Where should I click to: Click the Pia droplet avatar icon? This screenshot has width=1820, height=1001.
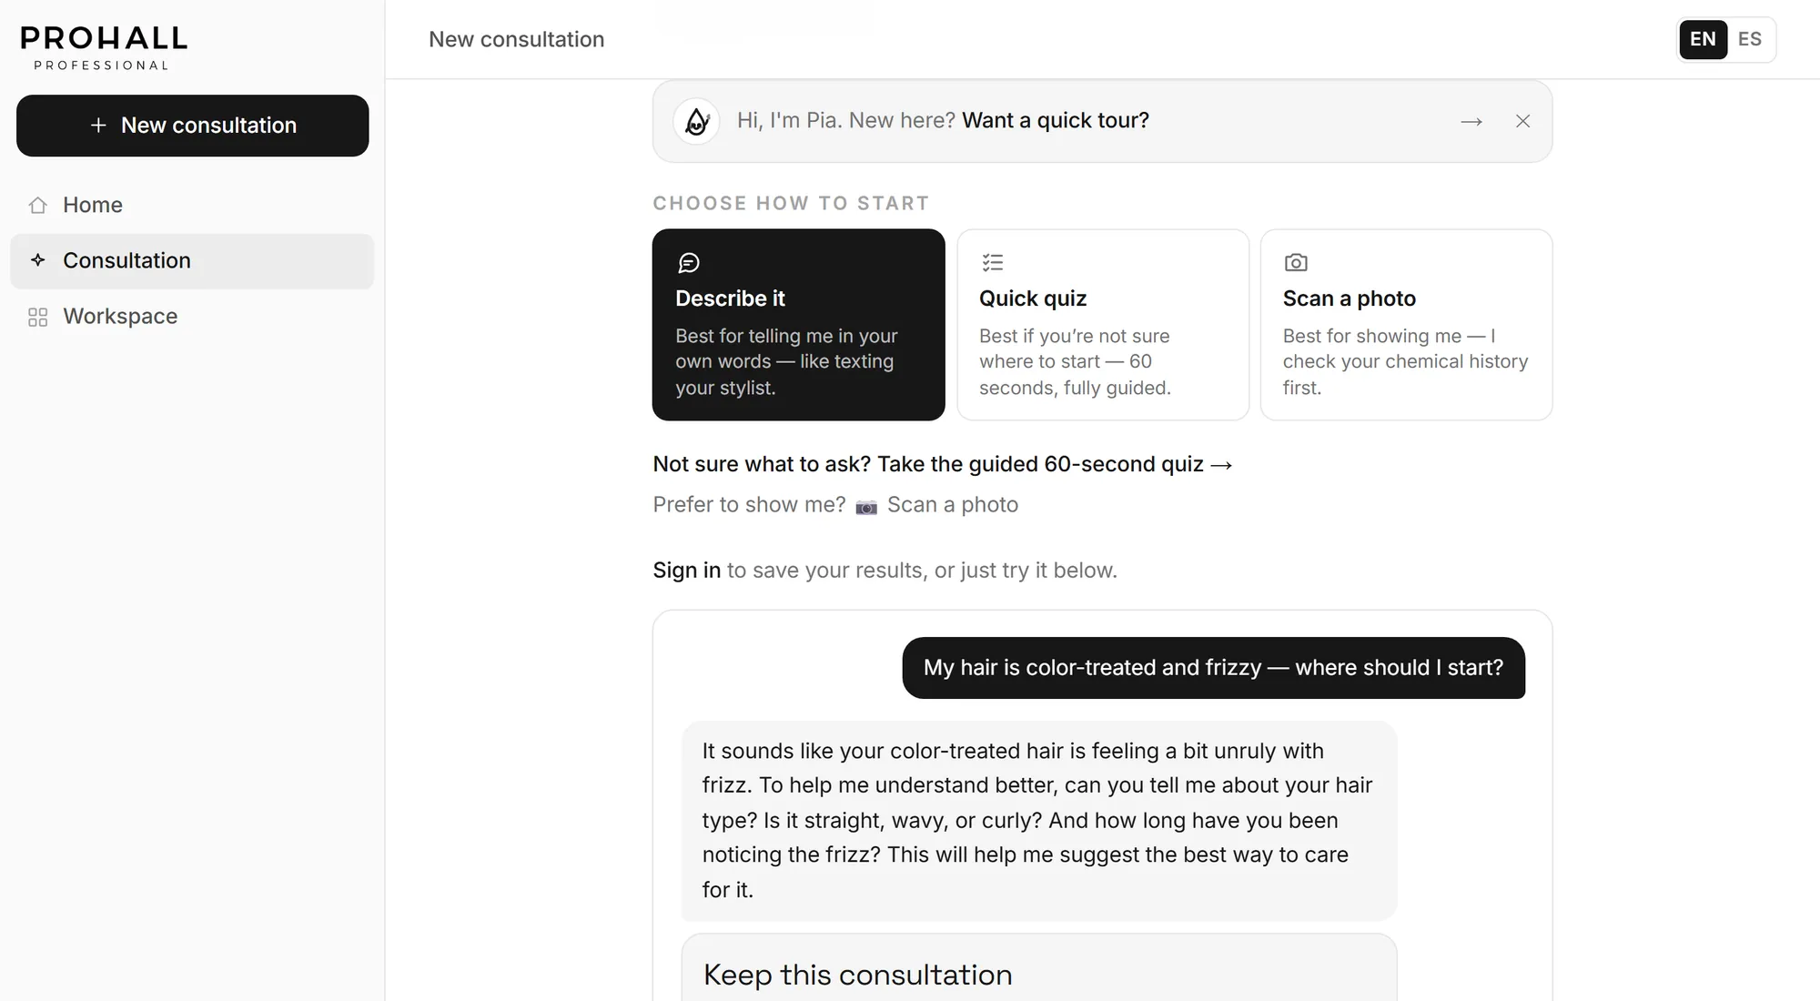click(x=696, y=121)
